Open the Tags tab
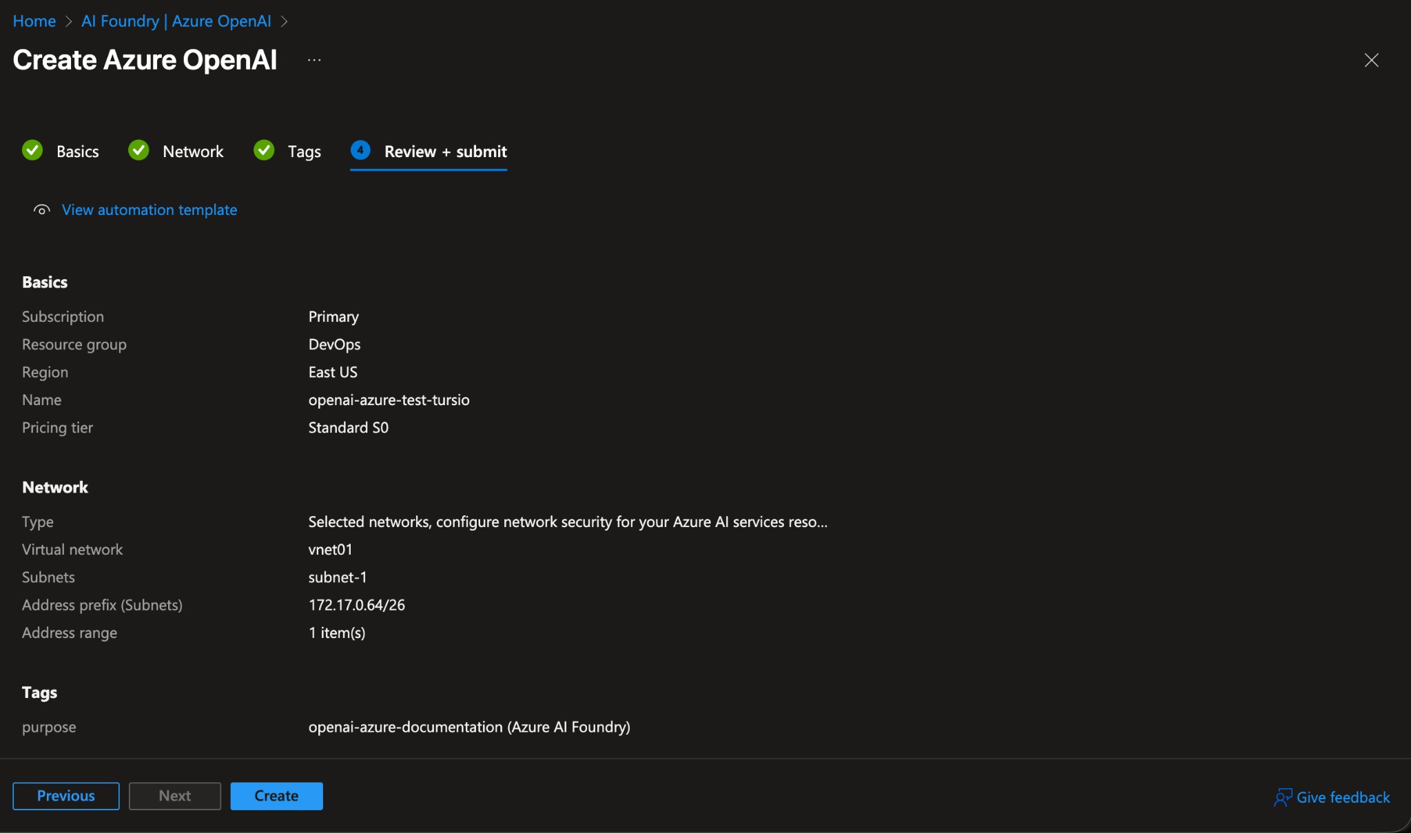Viewport: 1411px width, 833px height. (304, 151)
